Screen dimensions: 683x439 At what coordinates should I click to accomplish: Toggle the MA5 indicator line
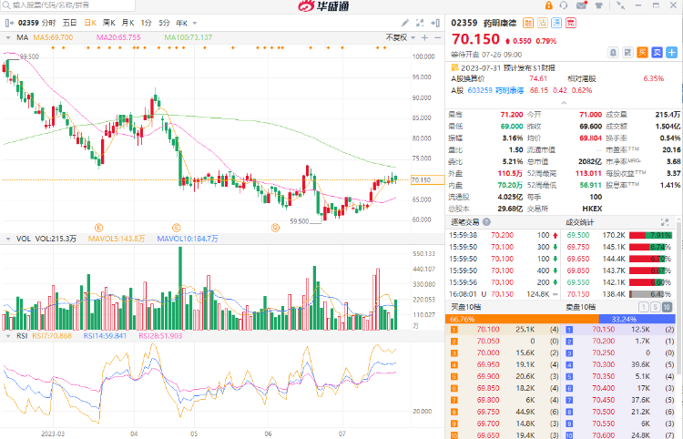point(53,38)
